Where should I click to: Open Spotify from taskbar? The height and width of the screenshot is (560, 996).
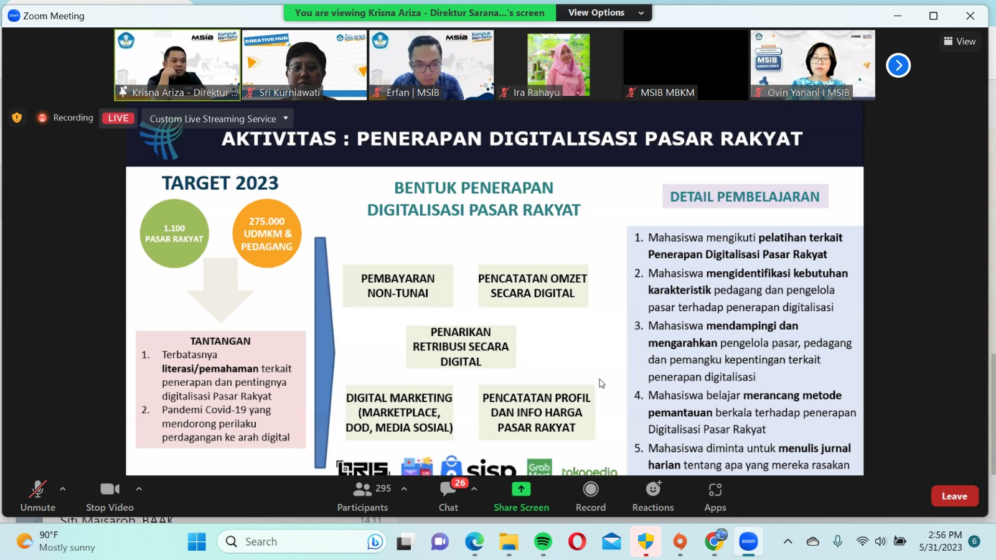[543, 542]
